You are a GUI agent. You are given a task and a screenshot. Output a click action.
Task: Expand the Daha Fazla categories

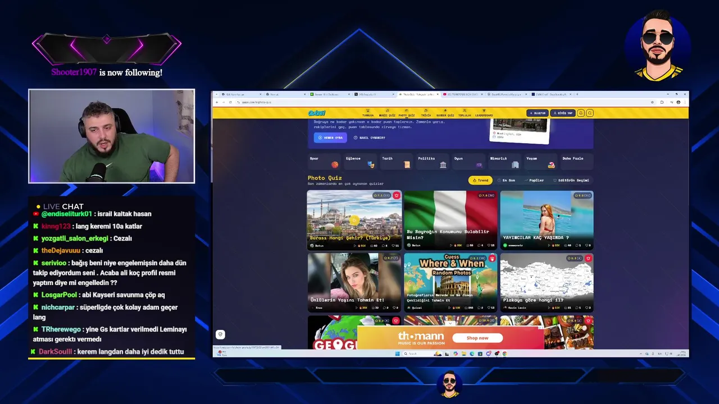click(x=576, y=162)
